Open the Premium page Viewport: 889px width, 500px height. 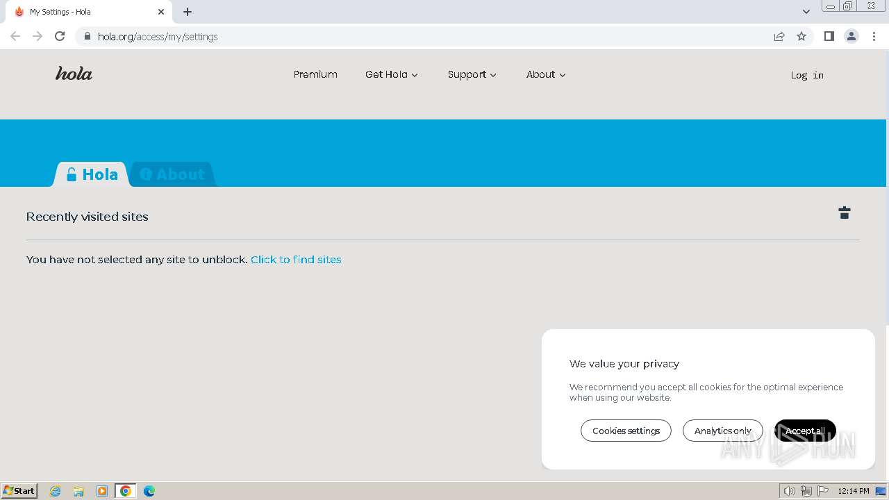(315, 74)
